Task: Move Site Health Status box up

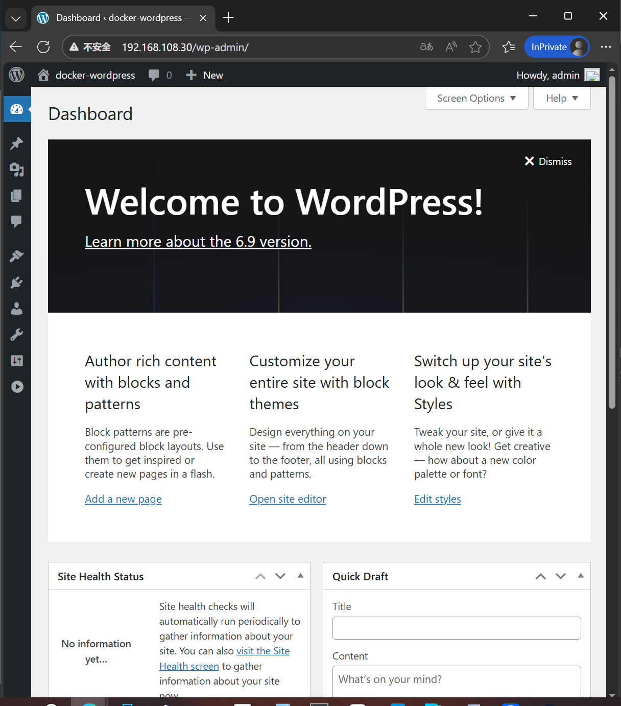Action: (x=260, y=576)
